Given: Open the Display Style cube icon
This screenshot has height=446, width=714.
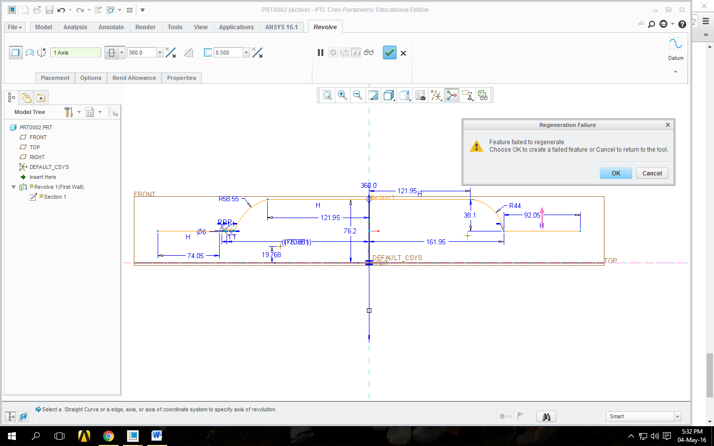Looking at the screenshot, I should click(389, 95).
